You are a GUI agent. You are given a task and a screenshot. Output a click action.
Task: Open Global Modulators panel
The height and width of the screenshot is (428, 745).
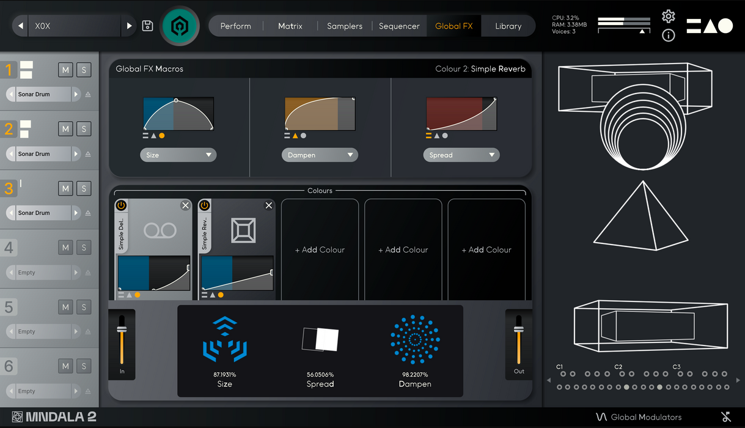(639, 417)
